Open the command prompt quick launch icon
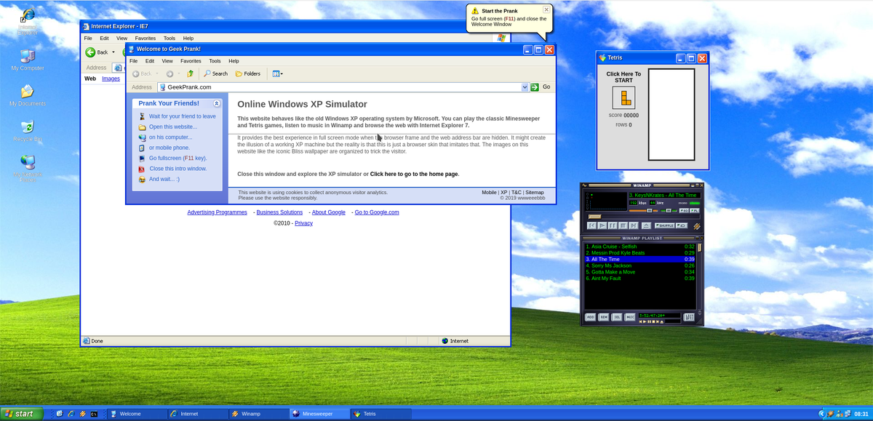 click(94, 414)
